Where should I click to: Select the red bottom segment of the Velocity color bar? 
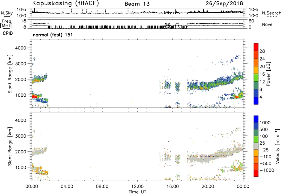point(256,173)
